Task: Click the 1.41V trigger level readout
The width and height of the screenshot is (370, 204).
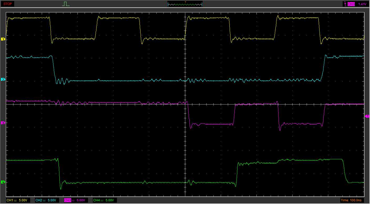Action: 362,4
